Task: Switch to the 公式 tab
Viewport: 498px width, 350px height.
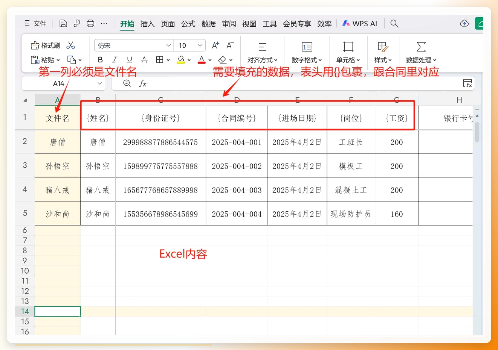Action: [188, 24]
